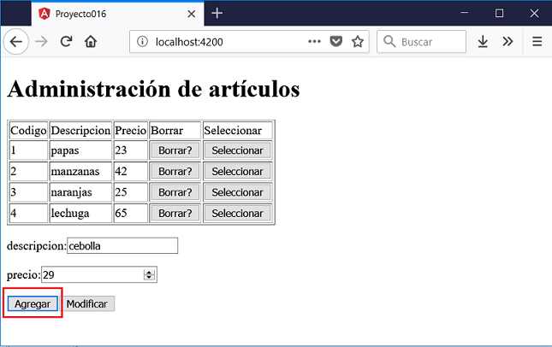The height and width of the screenshot is (347, 552).
Task: Click the Administración de artículos heading
Action: coord(153,89)
